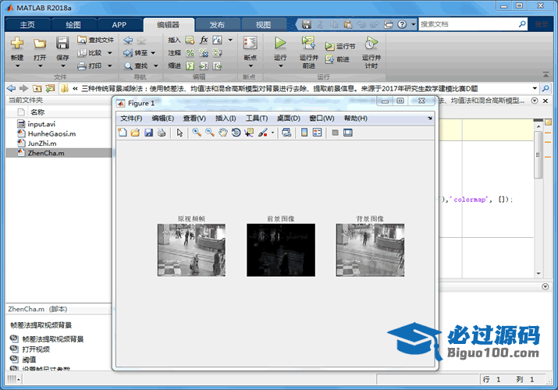
Task: Click the Open (打开) folder icon
Action: (40, 44)
